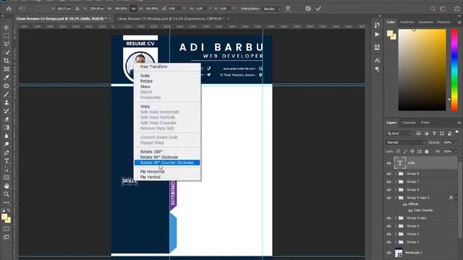This screenshot has height=260, width=463.
Task: Toggle Color Overlay effect visibility
Action: 410,210
